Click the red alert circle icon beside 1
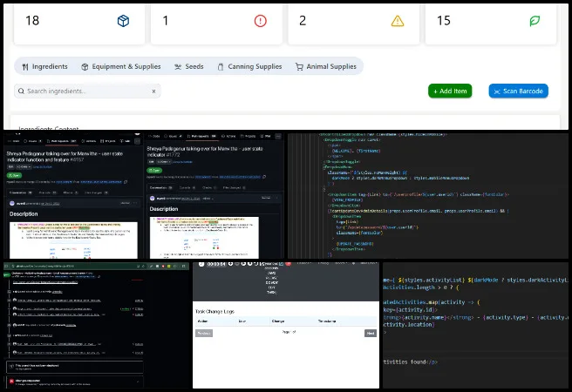Screen dimensions: 572x392 [x=260, y=21]
